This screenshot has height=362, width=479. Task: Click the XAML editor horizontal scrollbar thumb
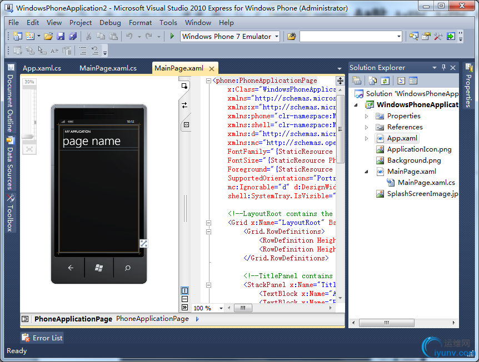[243, 308]
